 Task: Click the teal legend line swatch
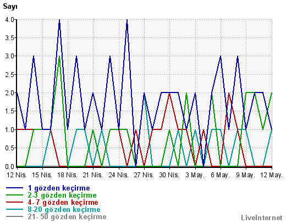[x=14, y=209]
